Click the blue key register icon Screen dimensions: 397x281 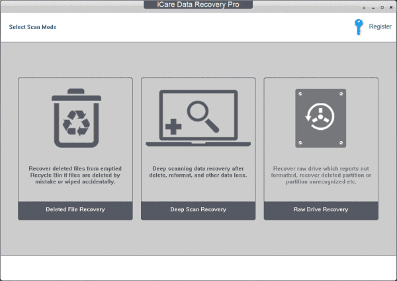click(359, 27)
